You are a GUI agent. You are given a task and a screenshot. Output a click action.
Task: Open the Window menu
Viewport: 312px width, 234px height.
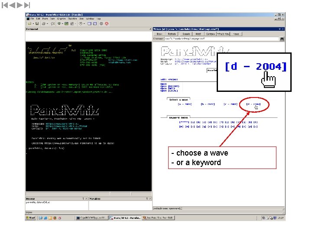(90, 19)
